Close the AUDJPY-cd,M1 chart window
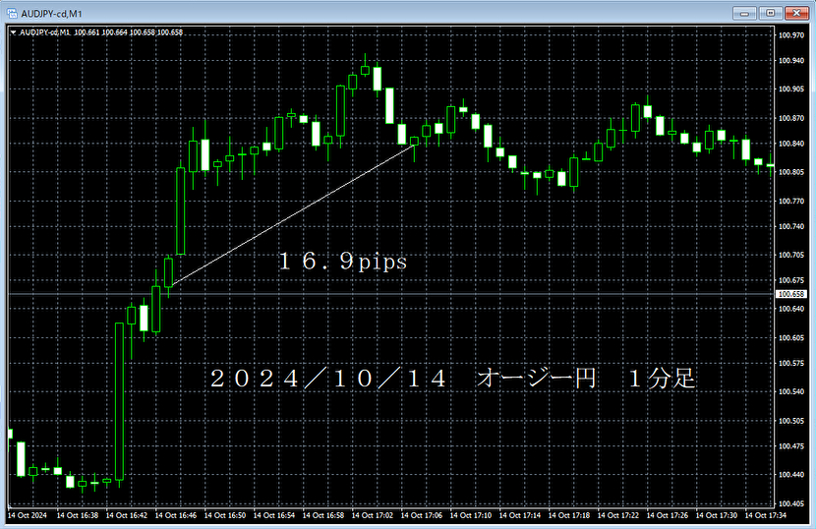This screenshot has width=816, height=529. (x=796, y=13)
